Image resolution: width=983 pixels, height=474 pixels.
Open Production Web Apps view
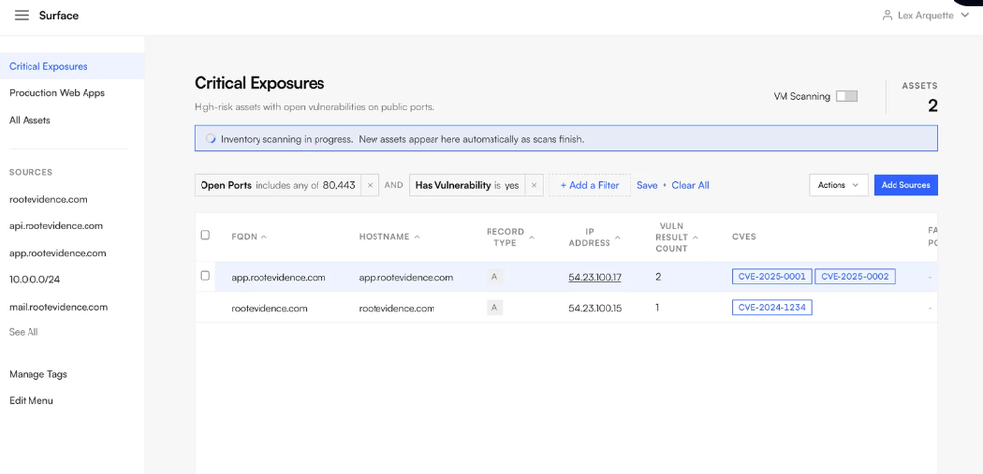[x=57, y=92]
